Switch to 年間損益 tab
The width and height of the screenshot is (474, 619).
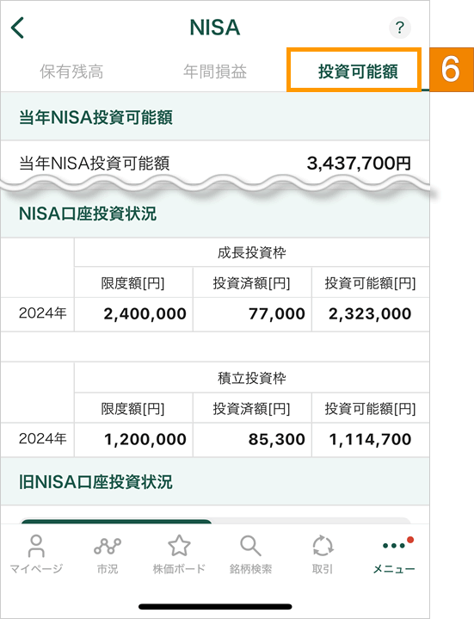coord(215,71)
